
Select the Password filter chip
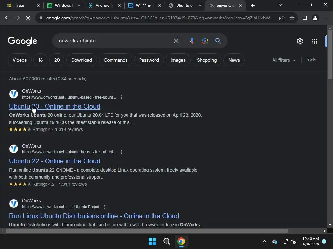point(149,60)
